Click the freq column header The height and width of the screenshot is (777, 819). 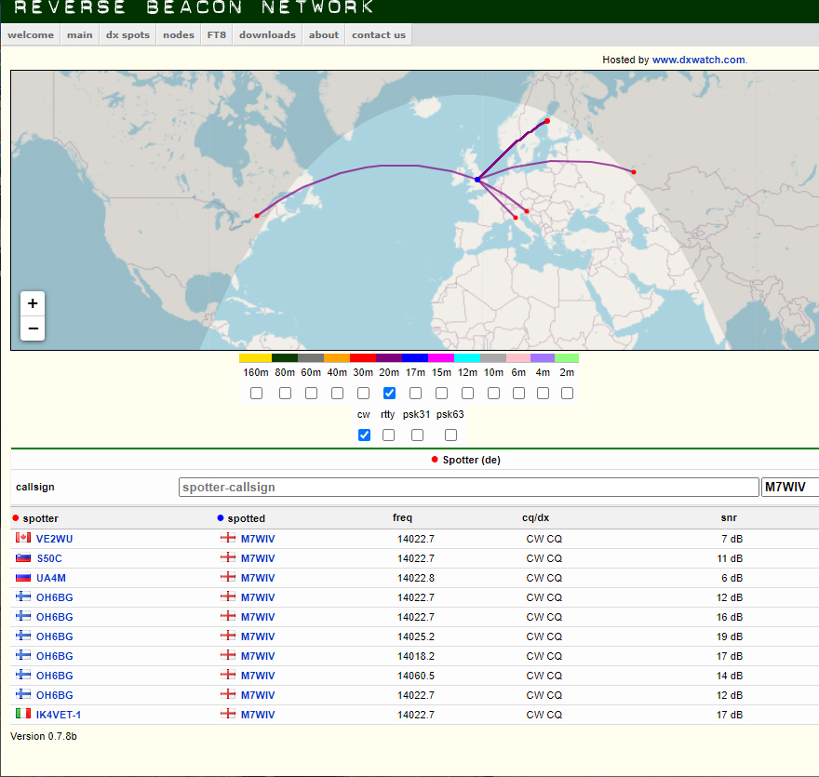pyautogui.click(x=402, y=517)
